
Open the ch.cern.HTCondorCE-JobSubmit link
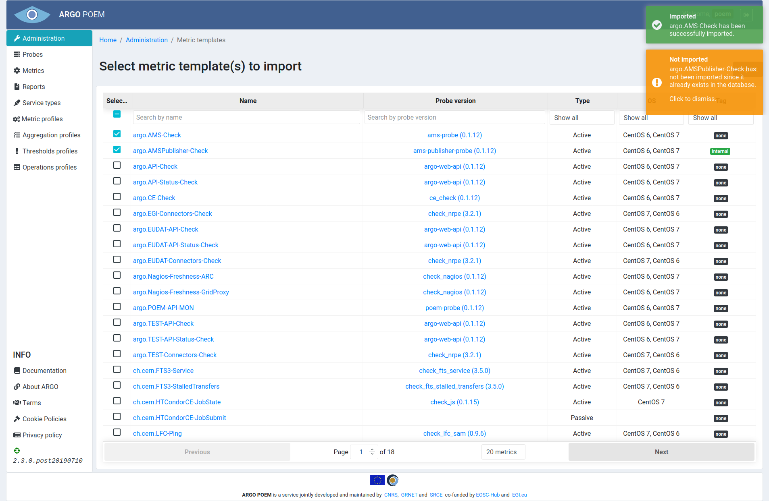179,418
